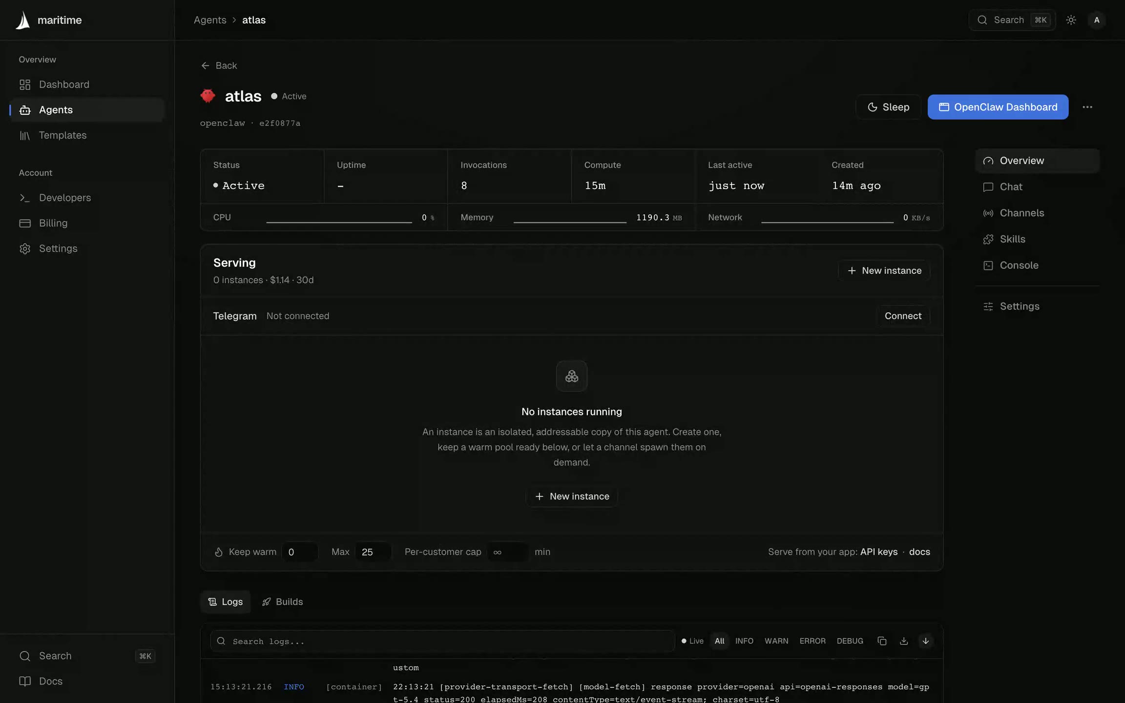Open the Skills section for atlas
This screenshot has height=703, width=1125.
click(1038, 239)
